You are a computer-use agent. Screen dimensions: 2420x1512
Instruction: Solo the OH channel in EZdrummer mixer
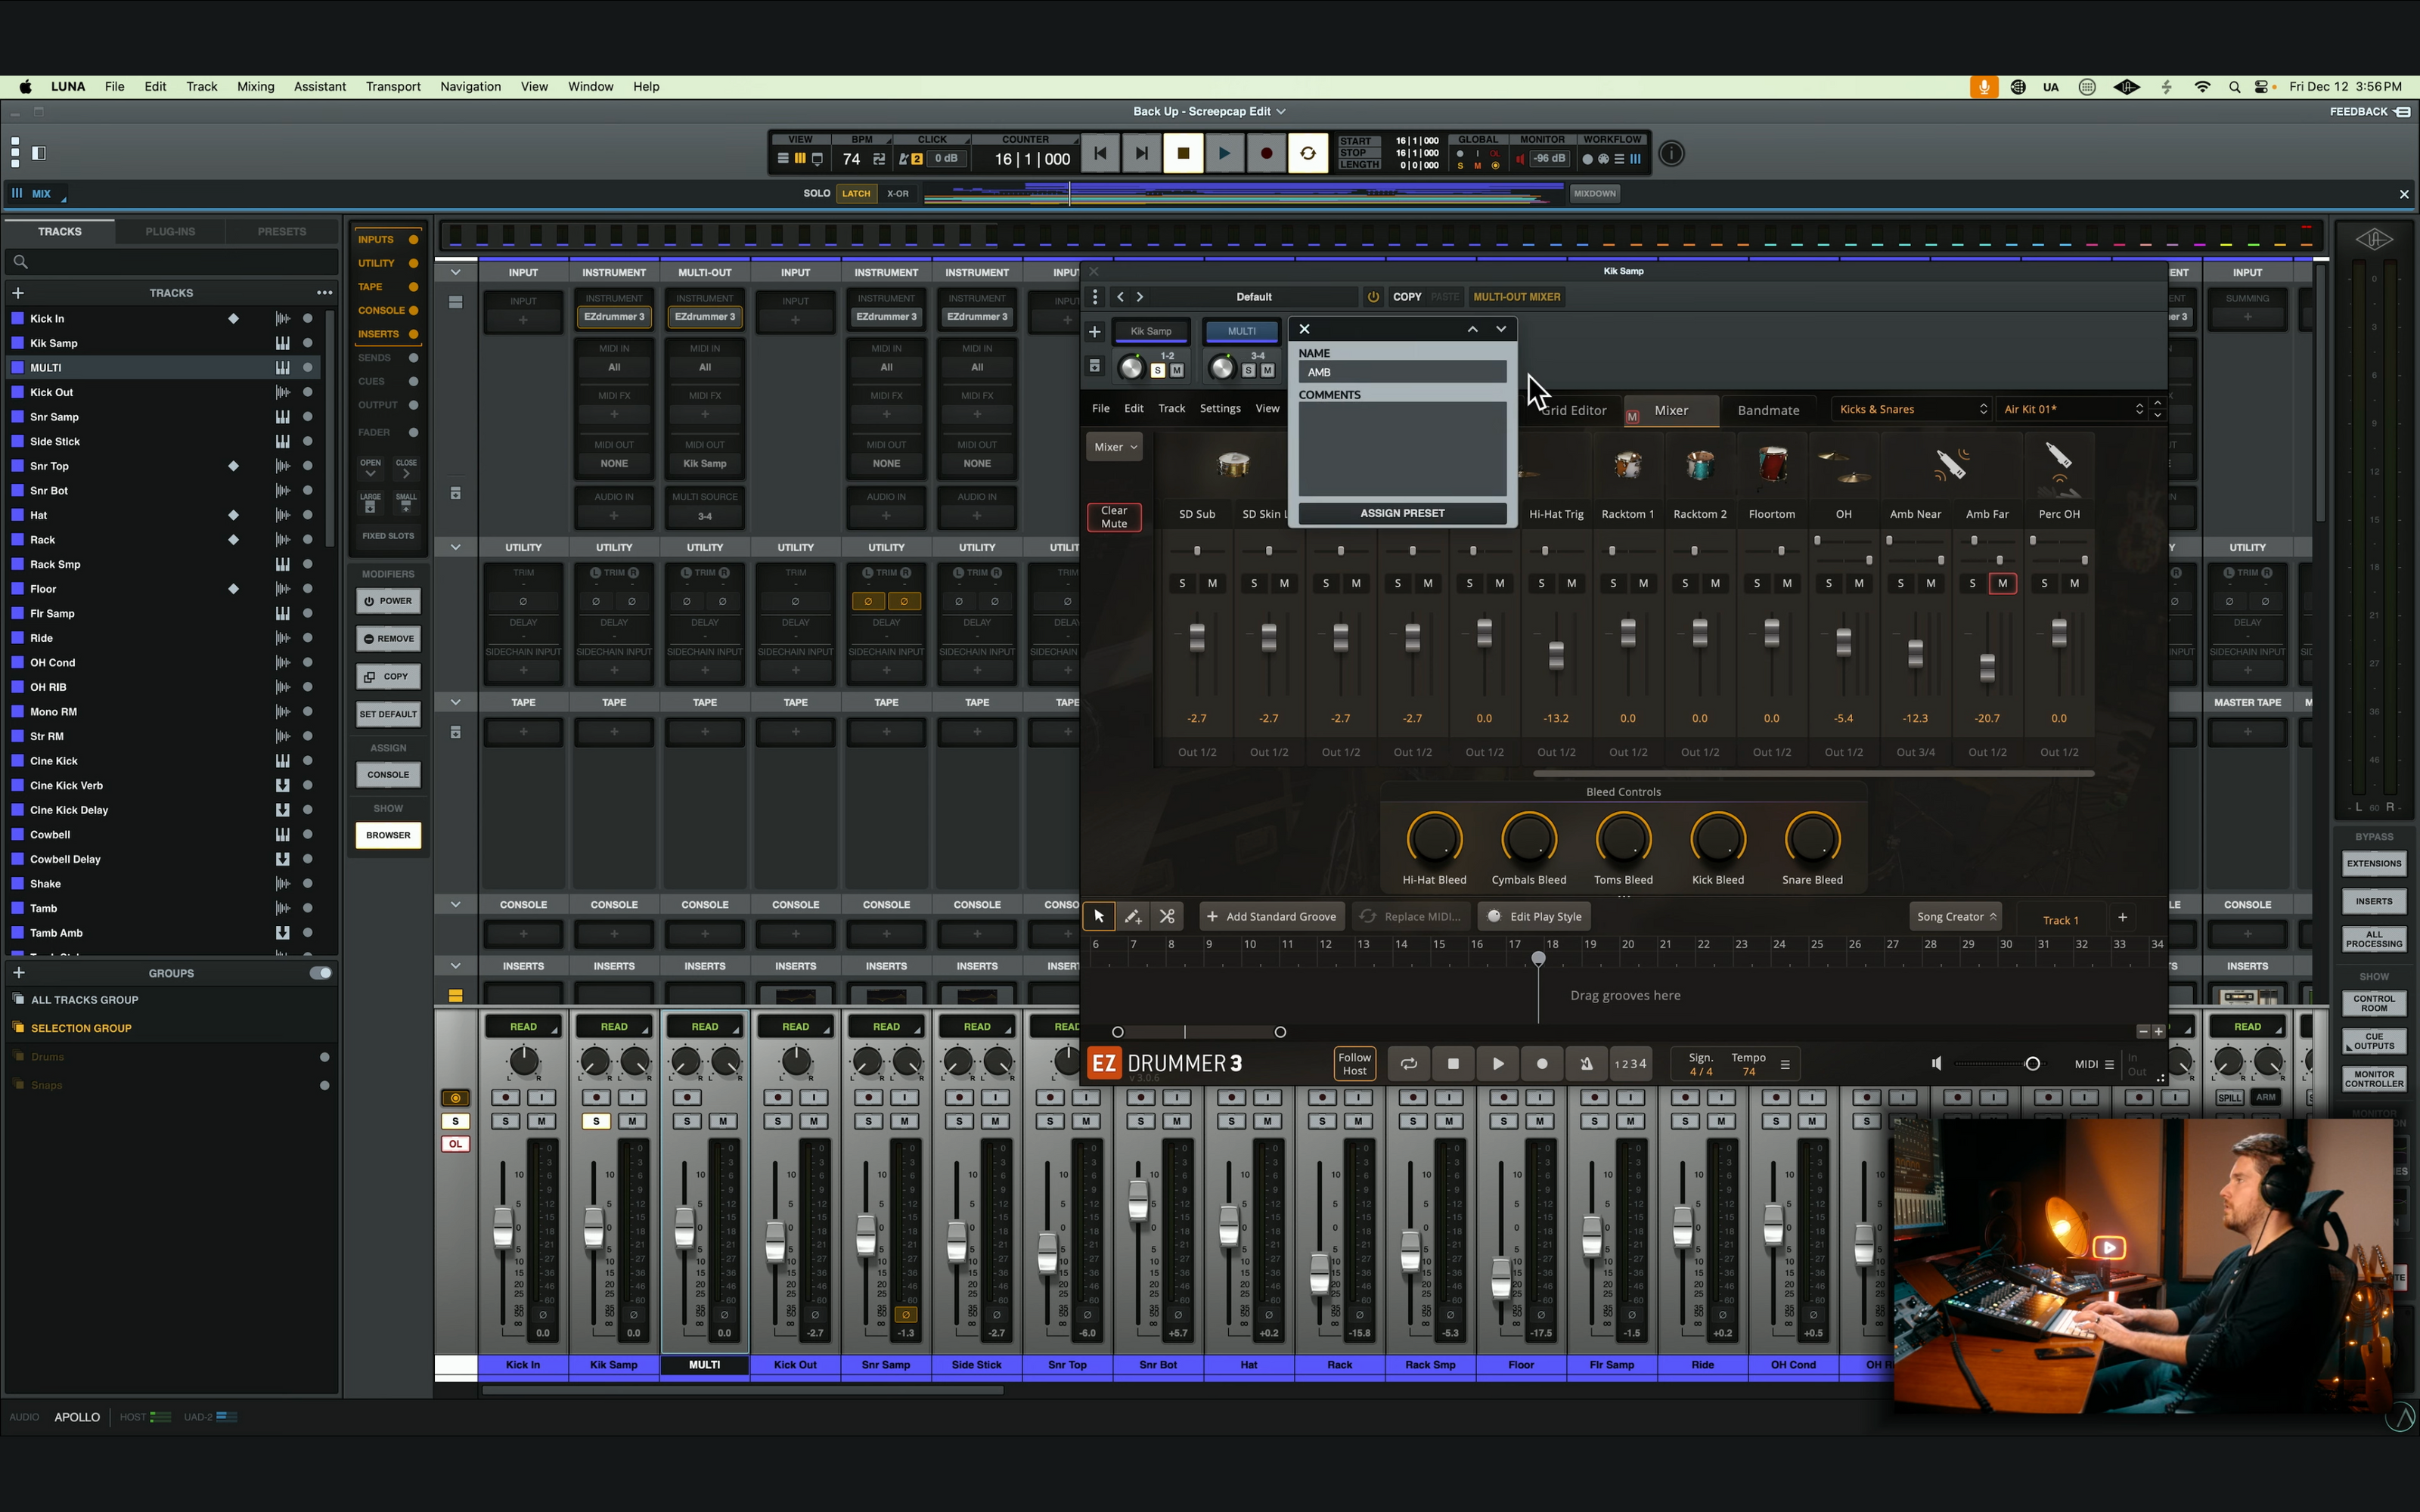pos(1829,583)
